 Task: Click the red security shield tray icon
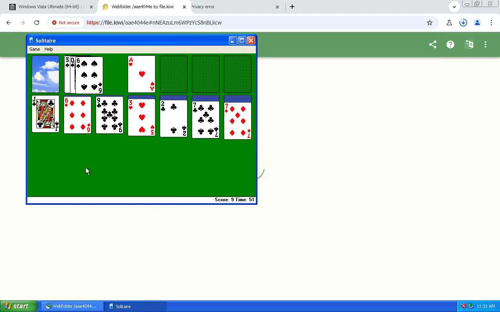point(464,306)
